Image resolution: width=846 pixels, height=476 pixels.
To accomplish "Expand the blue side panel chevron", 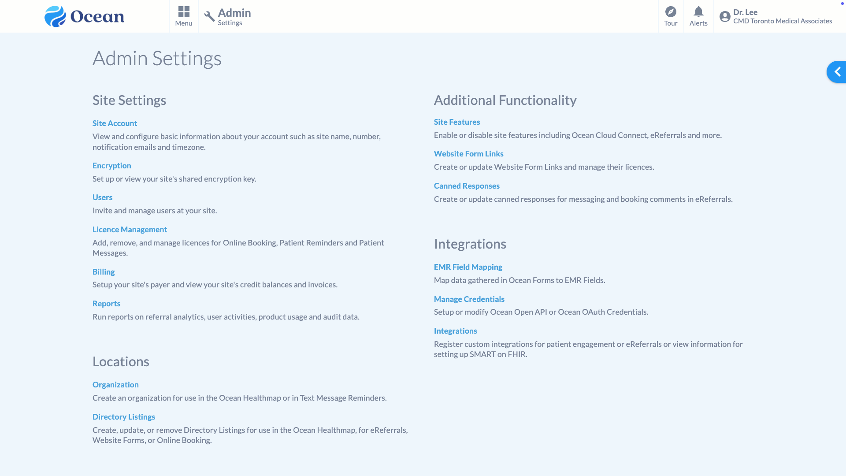I will (x=837, y=72).
